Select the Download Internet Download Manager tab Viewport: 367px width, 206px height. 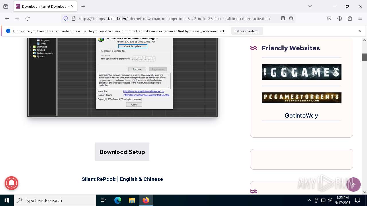pyautogui.click(x=45, y=6)
